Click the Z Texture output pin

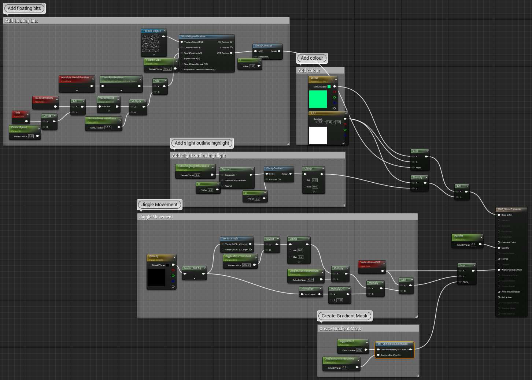[231, 48]
